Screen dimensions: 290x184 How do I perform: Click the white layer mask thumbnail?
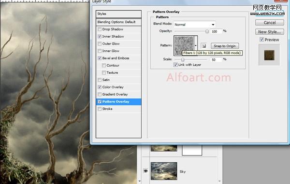pos(192,150)
